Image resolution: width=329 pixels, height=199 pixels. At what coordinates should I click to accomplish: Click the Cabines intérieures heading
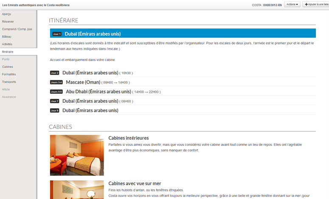[x=128, y=138]
